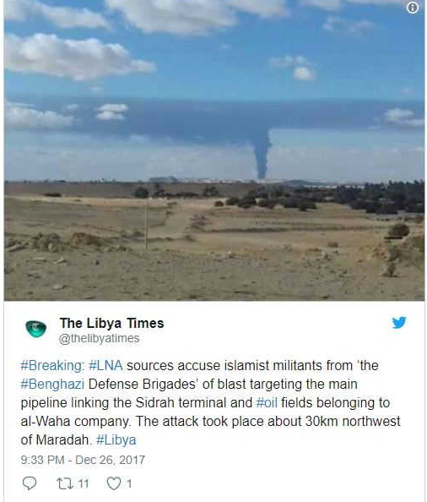Click the retweet count 11
Screen dimensions: 427x502
(83, 483)
